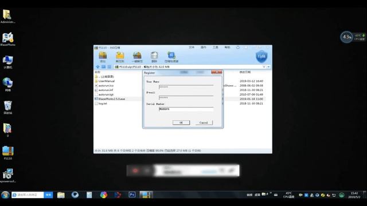Select the Recycle Bin desktop icon
The width and height of the screenshot is (367, 206).
(x=7, y=108)
